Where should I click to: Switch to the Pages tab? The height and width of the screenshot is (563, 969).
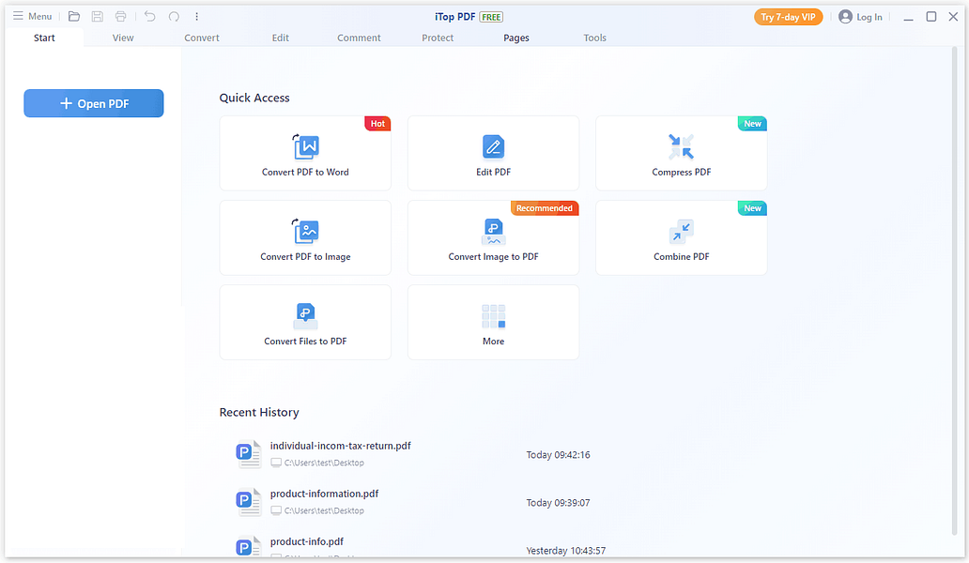(x=516, y=38)
